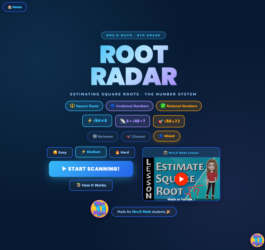The image size is (265, 250).
Task: Click the fire icon on Hard
Action: click(x=117, y=152)
